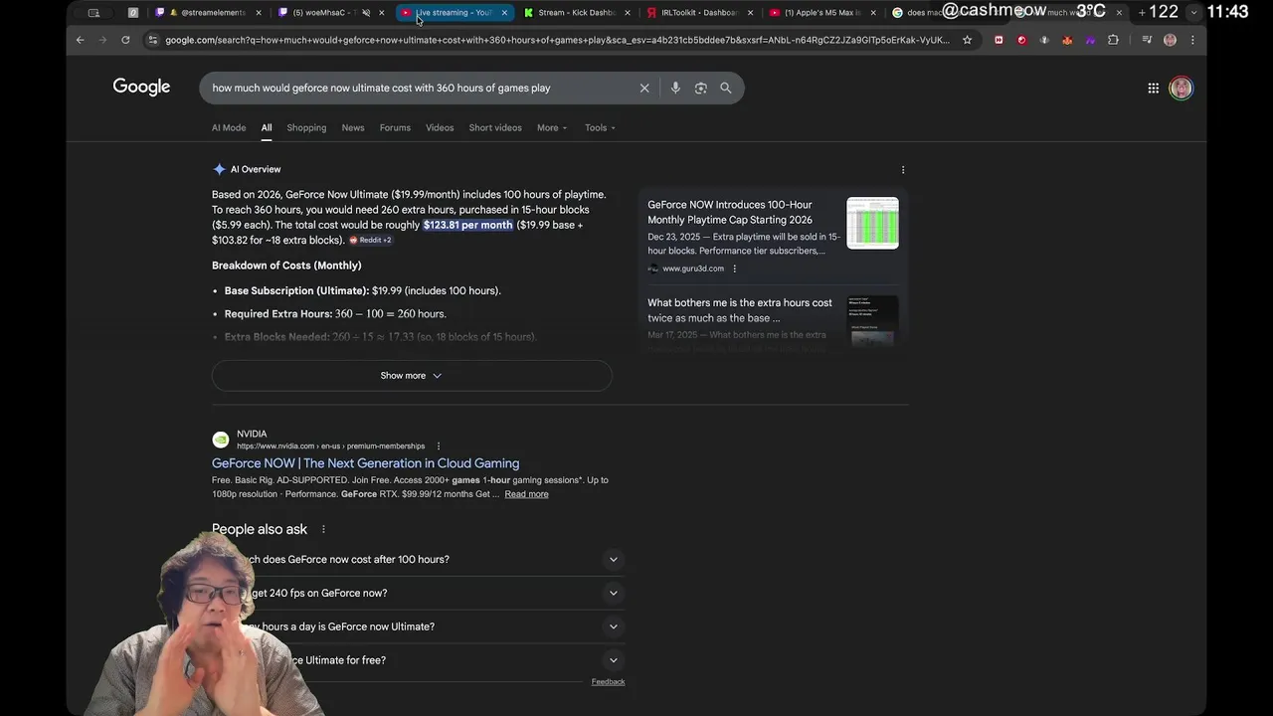Open GeForce NOW 100-Hour Cap article
Image resolution: width=1273 pixels, height=716 pixels.
pos(730,212)
